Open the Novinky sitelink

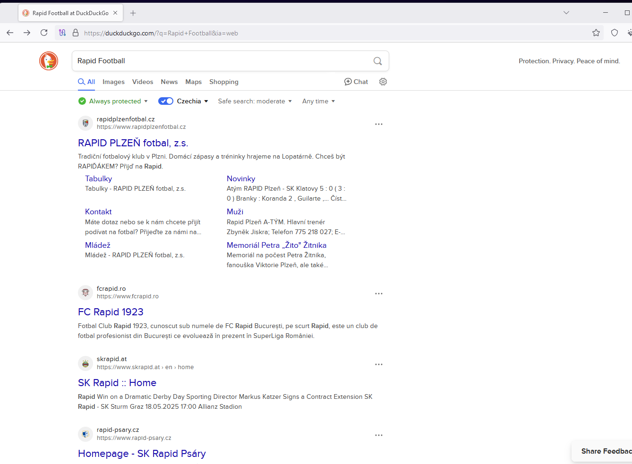[x=241, y=178]
